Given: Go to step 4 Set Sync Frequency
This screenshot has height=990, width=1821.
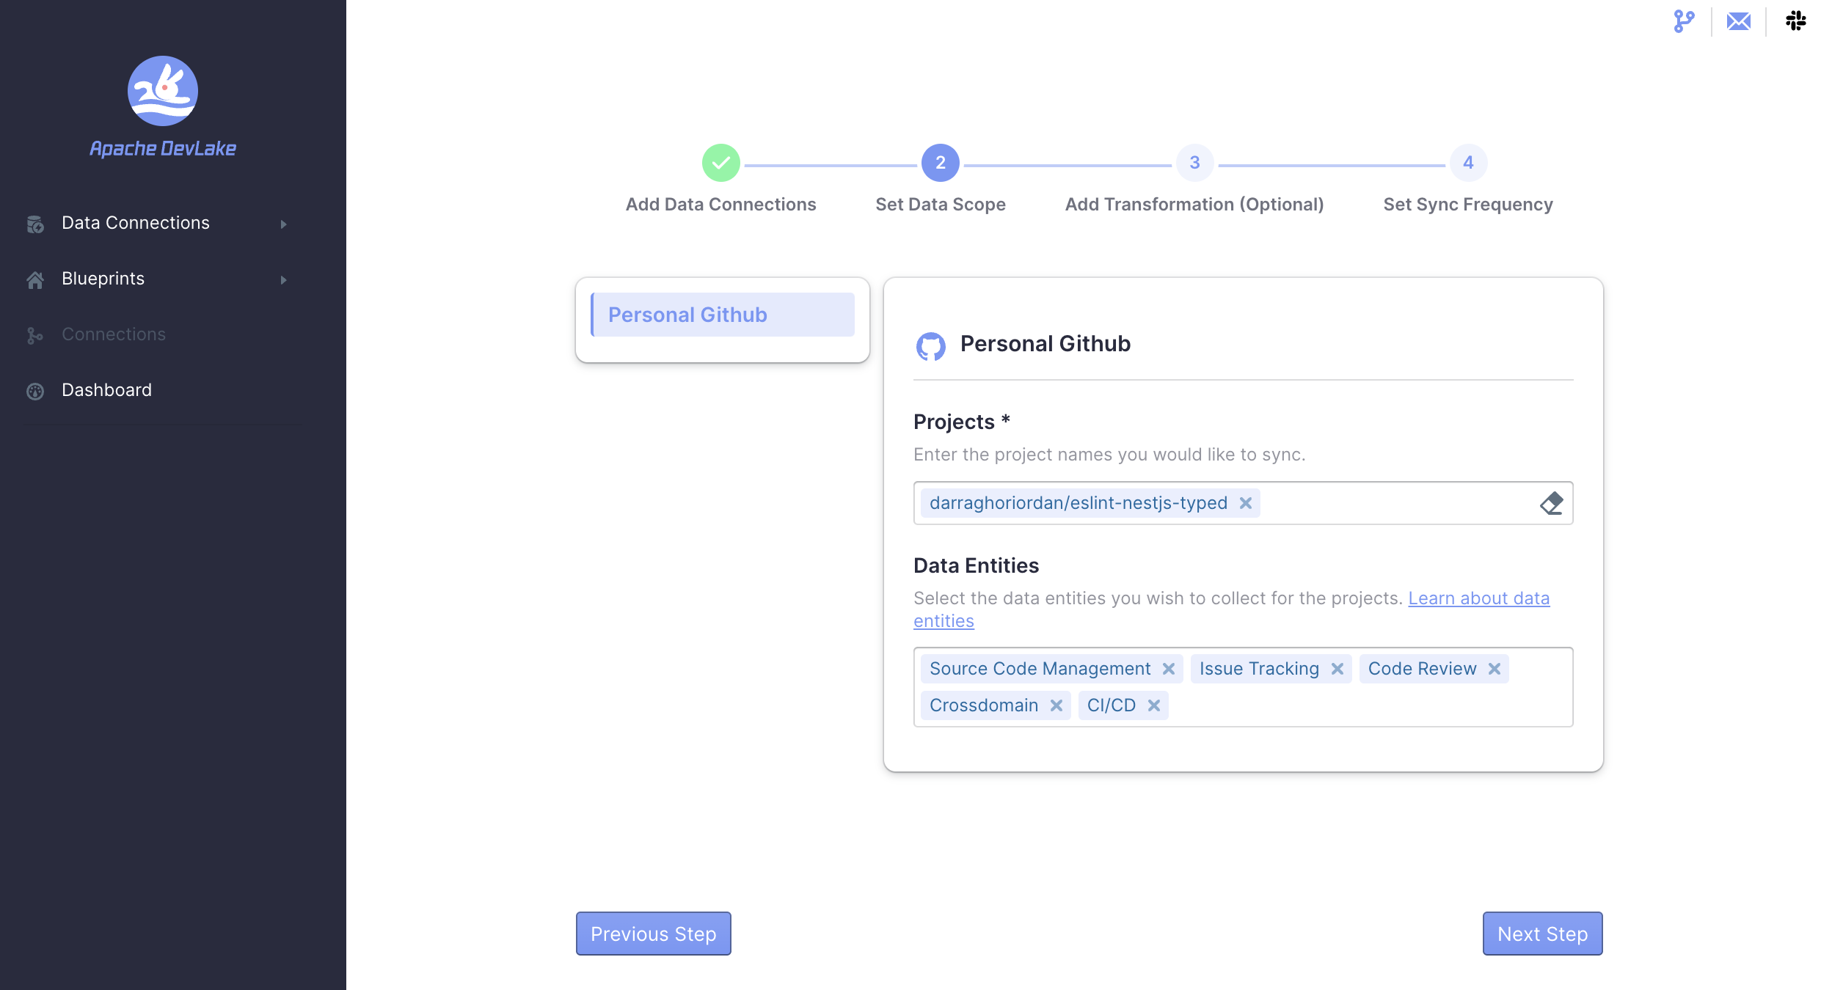Looking at the screenshot, I should pyautogui.click(x=1468, y=163).
